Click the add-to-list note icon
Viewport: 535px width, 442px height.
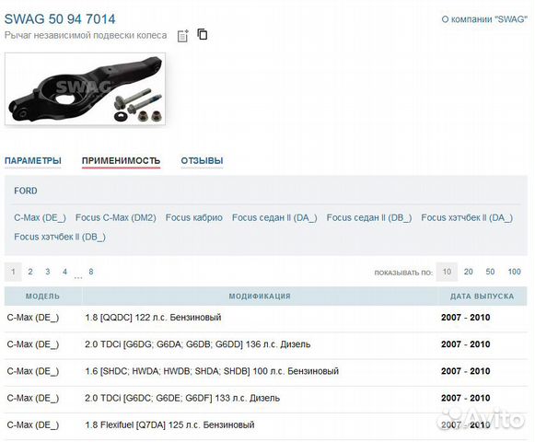pyautogui.click(x=183, y=36)
